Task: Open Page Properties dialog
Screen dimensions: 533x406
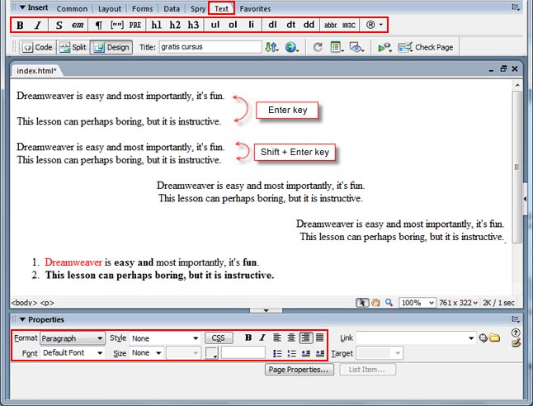Action: tap(300, 369)
